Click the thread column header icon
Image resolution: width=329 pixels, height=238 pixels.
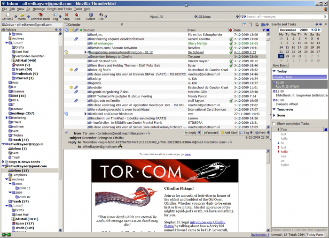pyautogui.click(x=66, y=30)
